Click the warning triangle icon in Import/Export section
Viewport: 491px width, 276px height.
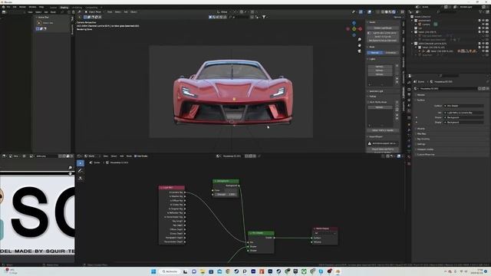coord(370,143)
